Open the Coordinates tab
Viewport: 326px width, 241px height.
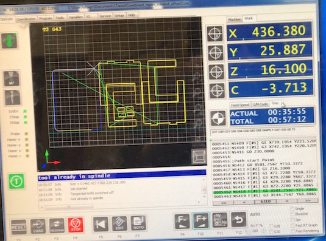(x=26, y=19)
